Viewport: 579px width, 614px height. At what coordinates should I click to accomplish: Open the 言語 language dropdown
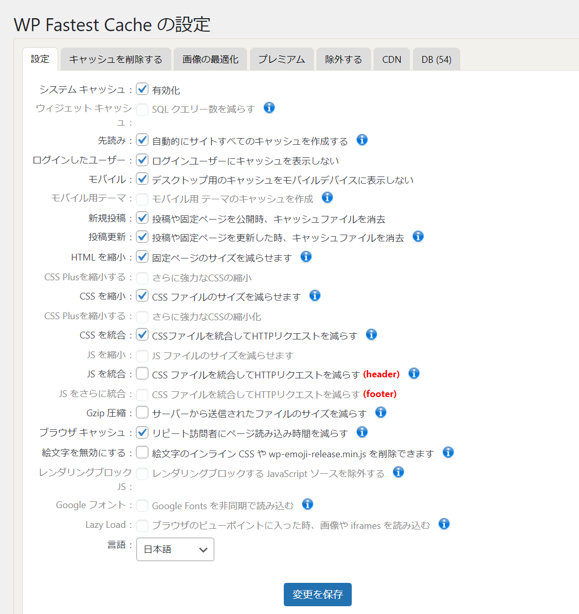point(175,550)
